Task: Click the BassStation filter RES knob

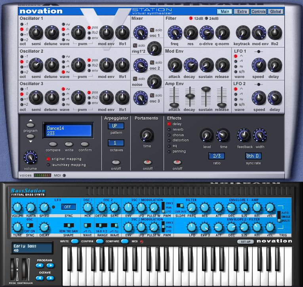Action: (205, 207)
